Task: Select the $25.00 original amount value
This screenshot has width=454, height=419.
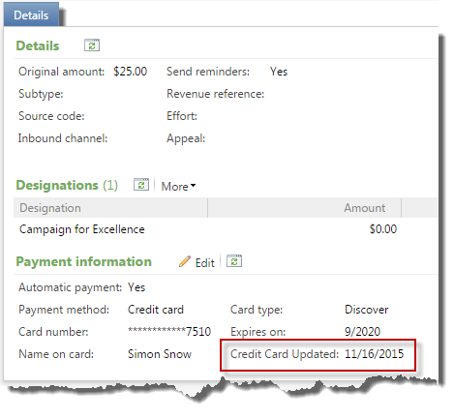Action: click(130, 72)
